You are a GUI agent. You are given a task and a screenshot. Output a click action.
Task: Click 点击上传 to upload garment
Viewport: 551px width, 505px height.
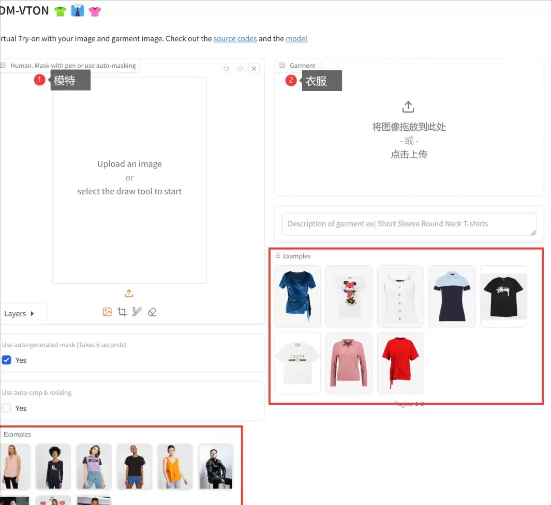point(409,154)
